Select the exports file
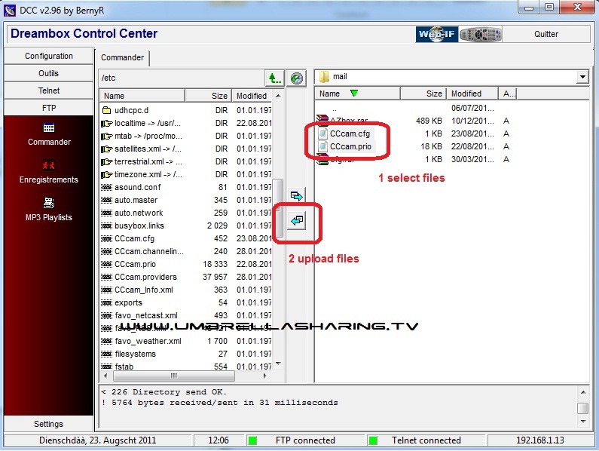599x451 pixels. coord(186,302)
